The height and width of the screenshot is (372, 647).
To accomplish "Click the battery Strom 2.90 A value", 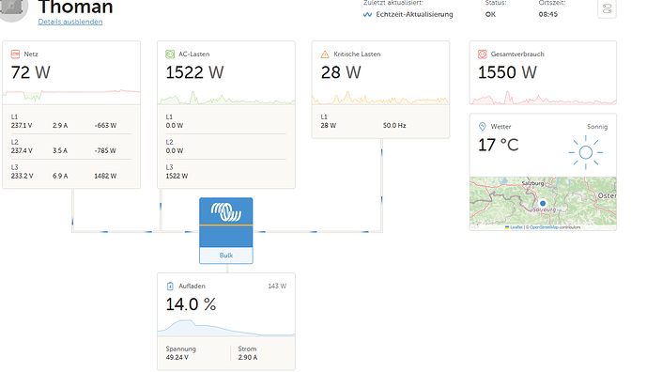I will tap(248, 358).
